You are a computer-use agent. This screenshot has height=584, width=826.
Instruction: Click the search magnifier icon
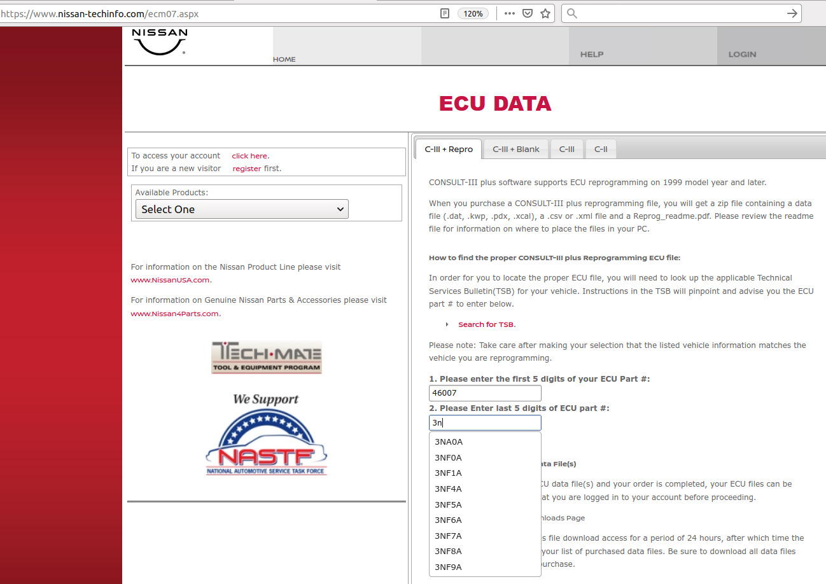[572, 13]
